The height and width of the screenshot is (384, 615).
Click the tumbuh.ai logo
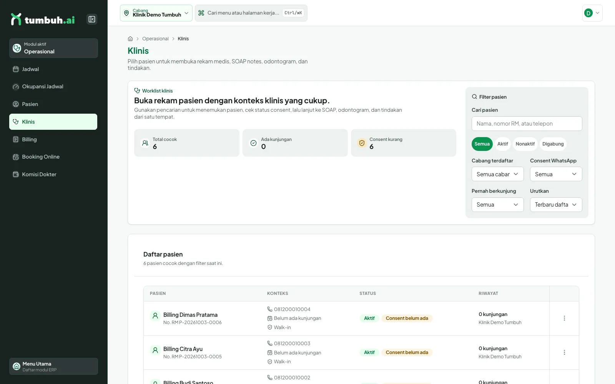coord(43,19)
